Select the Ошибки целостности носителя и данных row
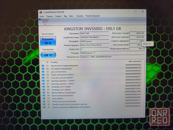 [92, 104]
